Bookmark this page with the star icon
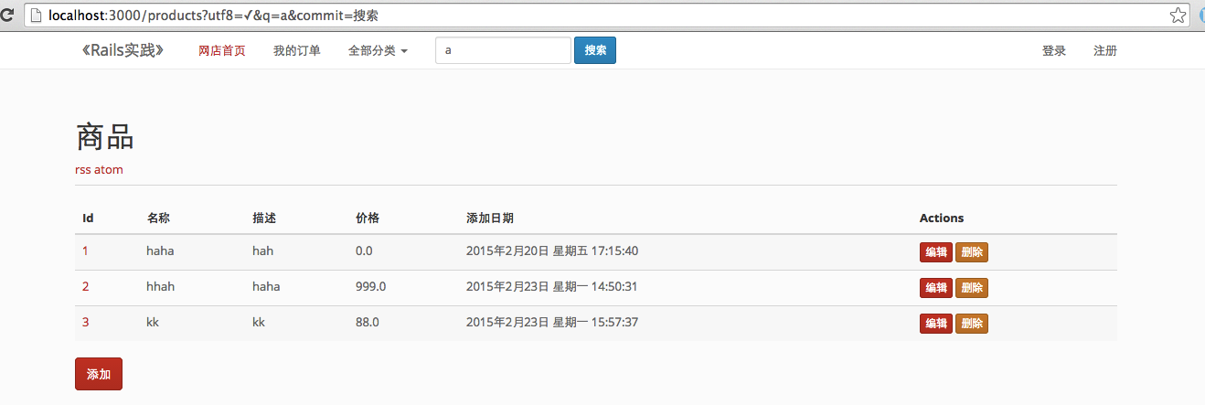Image resolution: width=1205 pixels, height=405 pixels. pos(1178,16)
